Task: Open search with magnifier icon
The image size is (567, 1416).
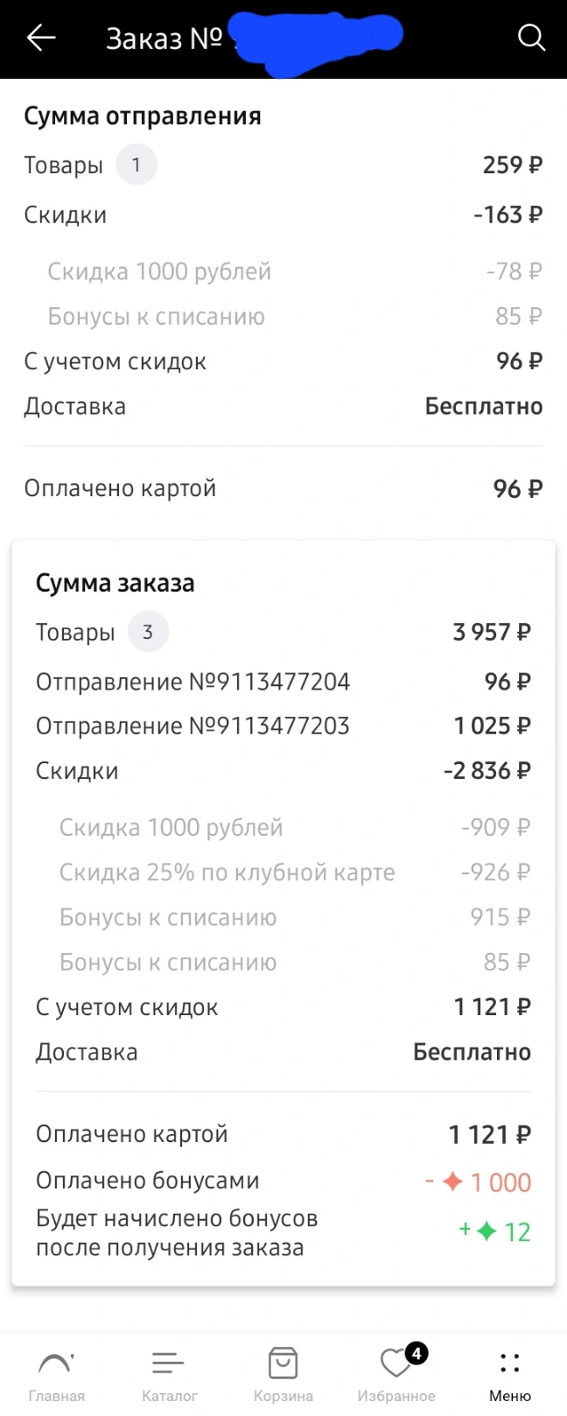Action: pyautogui.click(x=531, y=38)
